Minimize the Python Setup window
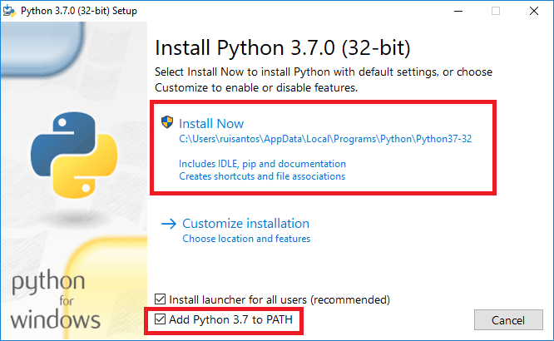Screen dimensions: 554x341 tap(458, 11)
